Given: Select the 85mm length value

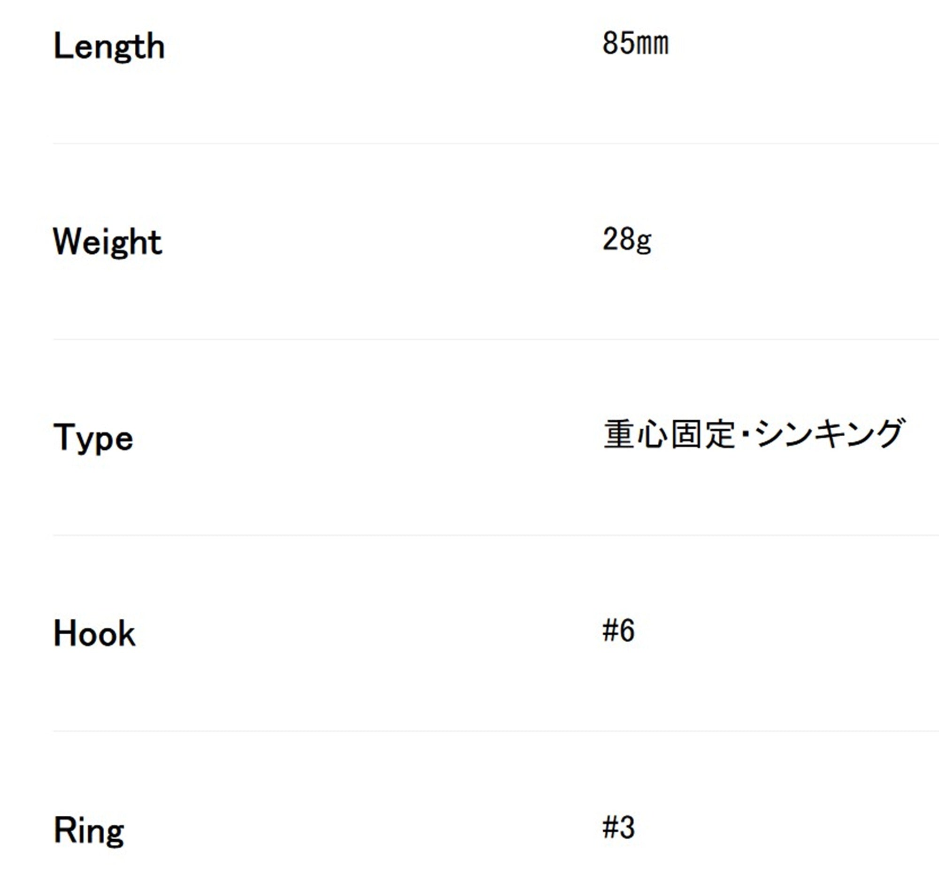Looking at the screenshot, I should pos(636,44).
